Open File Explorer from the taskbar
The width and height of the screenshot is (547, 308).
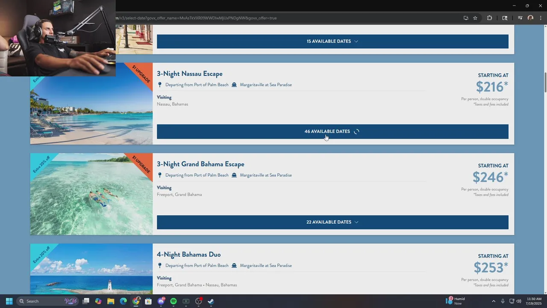click(x=111, y=301)
